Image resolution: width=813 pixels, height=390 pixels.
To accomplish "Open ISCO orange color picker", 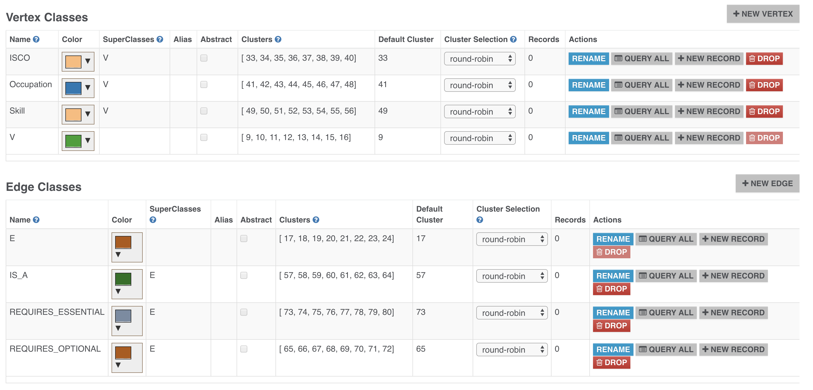I will click(78, 61).
